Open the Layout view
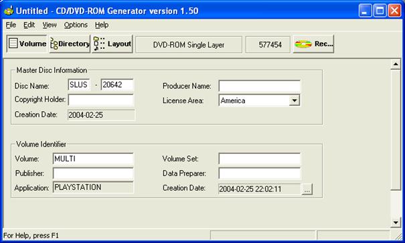The height and width of the screenshot is (243, 405). [112, 44]
